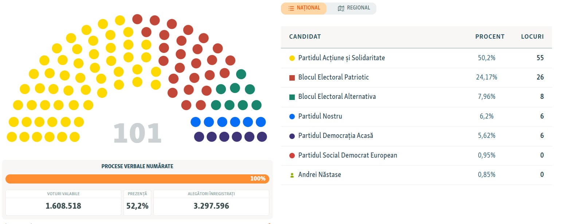The image size is (571, 224).
Task: Click the Voturi valabile 1.608.518 box
Action: point(63,202)
